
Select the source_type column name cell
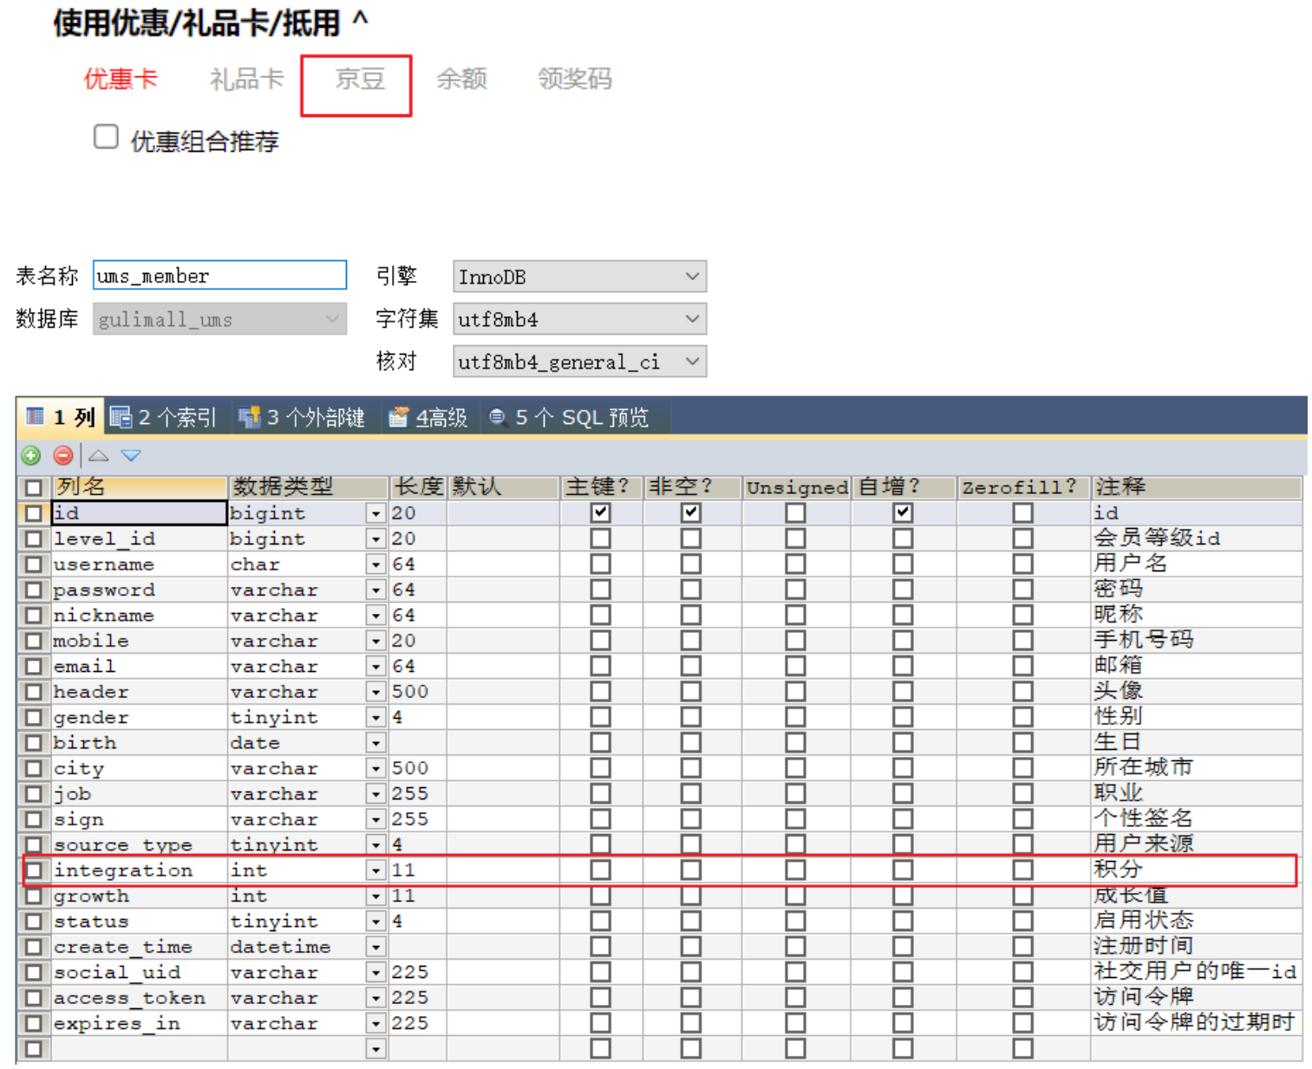click(140, 844)
